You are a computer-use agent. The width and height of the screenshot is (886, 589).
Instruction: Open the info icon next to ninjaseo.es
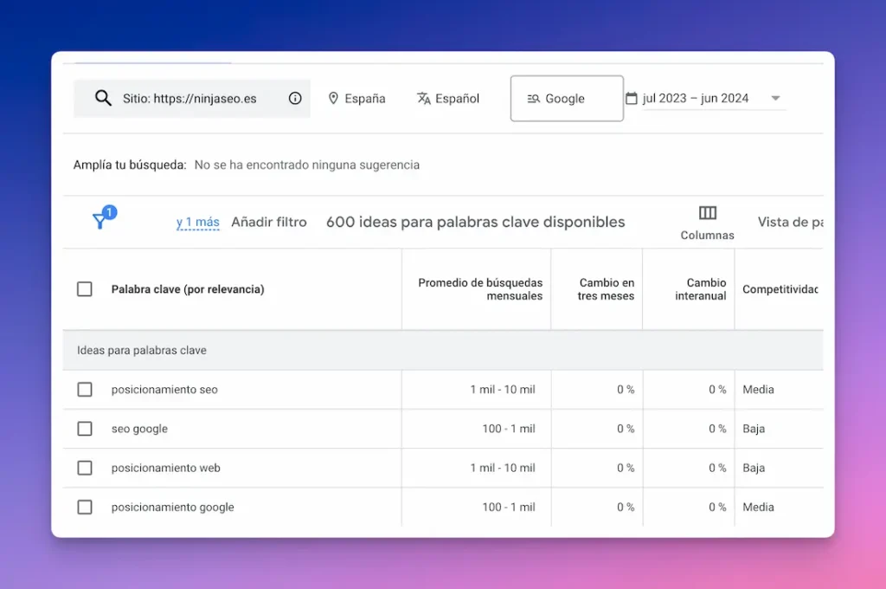294,98
